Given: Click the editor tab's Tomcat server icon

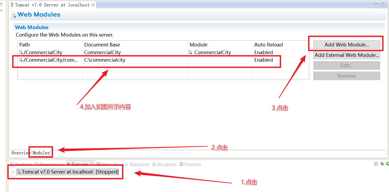Looking at the screenshot, I should [x=12, y=5].
